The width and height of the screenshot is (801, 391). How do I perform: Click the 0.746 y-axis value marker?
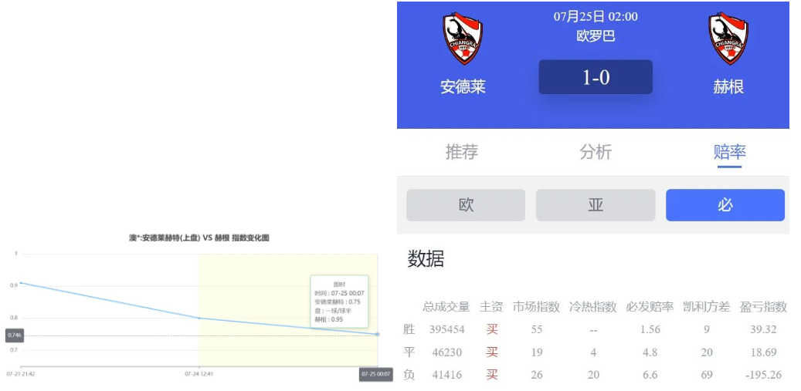pyautogui.click(x=15, y=335)
